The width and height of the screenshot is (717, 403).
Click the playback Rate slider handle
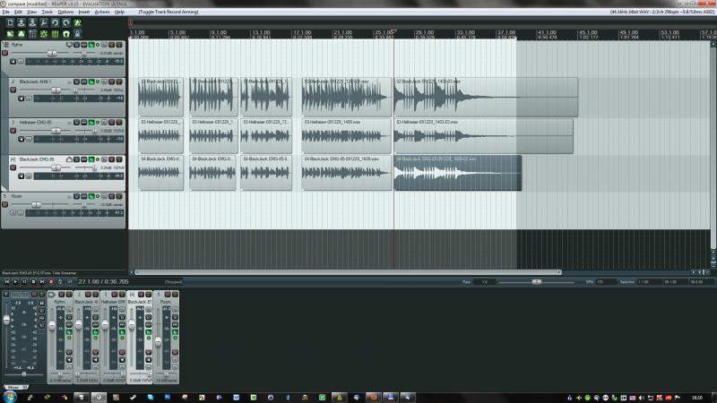point(536,281)
